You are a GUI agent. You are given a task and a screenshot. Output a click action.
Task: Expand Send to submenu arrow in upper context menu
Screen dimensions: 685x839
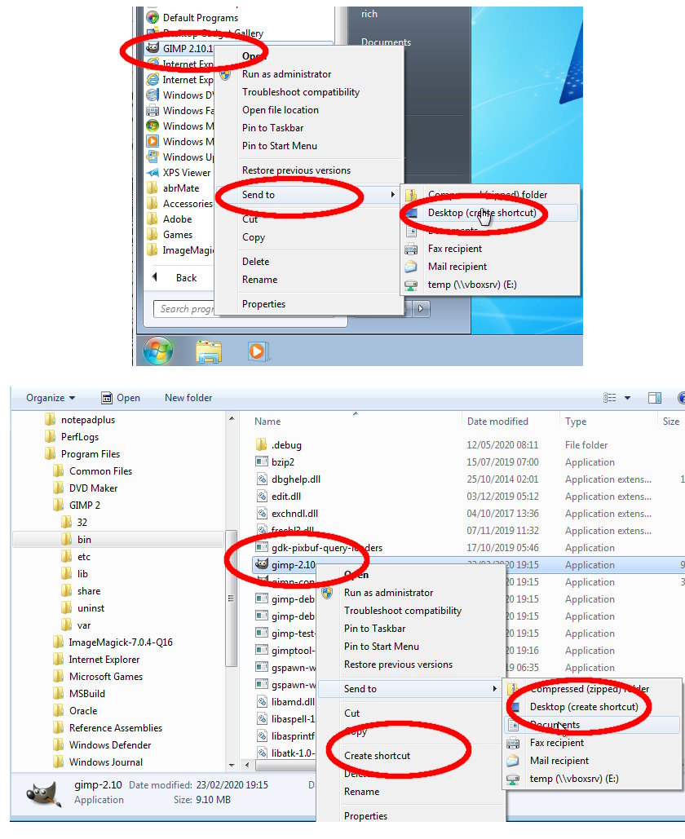tap(393, 195)
